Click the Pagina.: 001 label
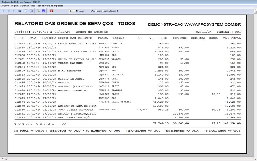Screen dimensions: 257x161 (229, 32)
